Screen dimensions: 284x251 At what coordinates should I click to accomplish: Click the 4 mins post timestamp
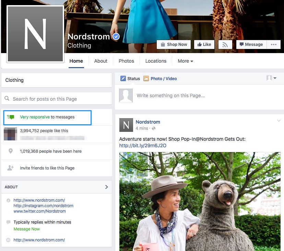142,128
